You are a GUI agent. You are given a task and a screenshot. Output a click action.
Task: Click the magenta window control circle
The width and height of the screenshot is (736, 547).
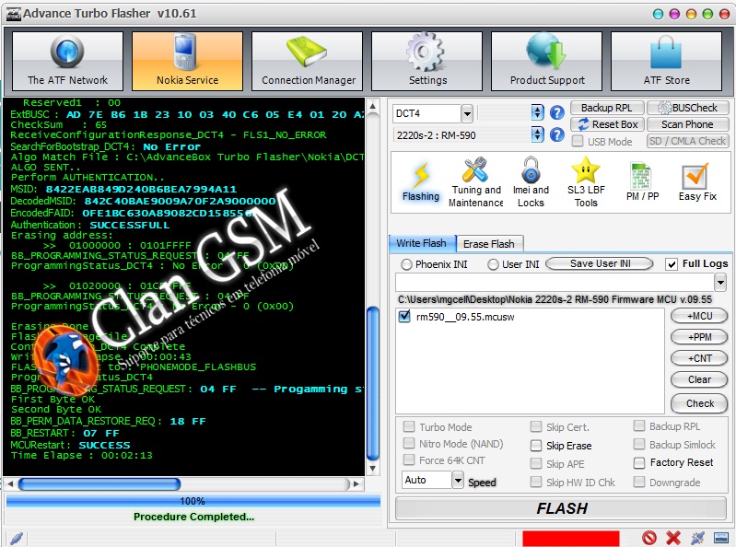(674, 14)
